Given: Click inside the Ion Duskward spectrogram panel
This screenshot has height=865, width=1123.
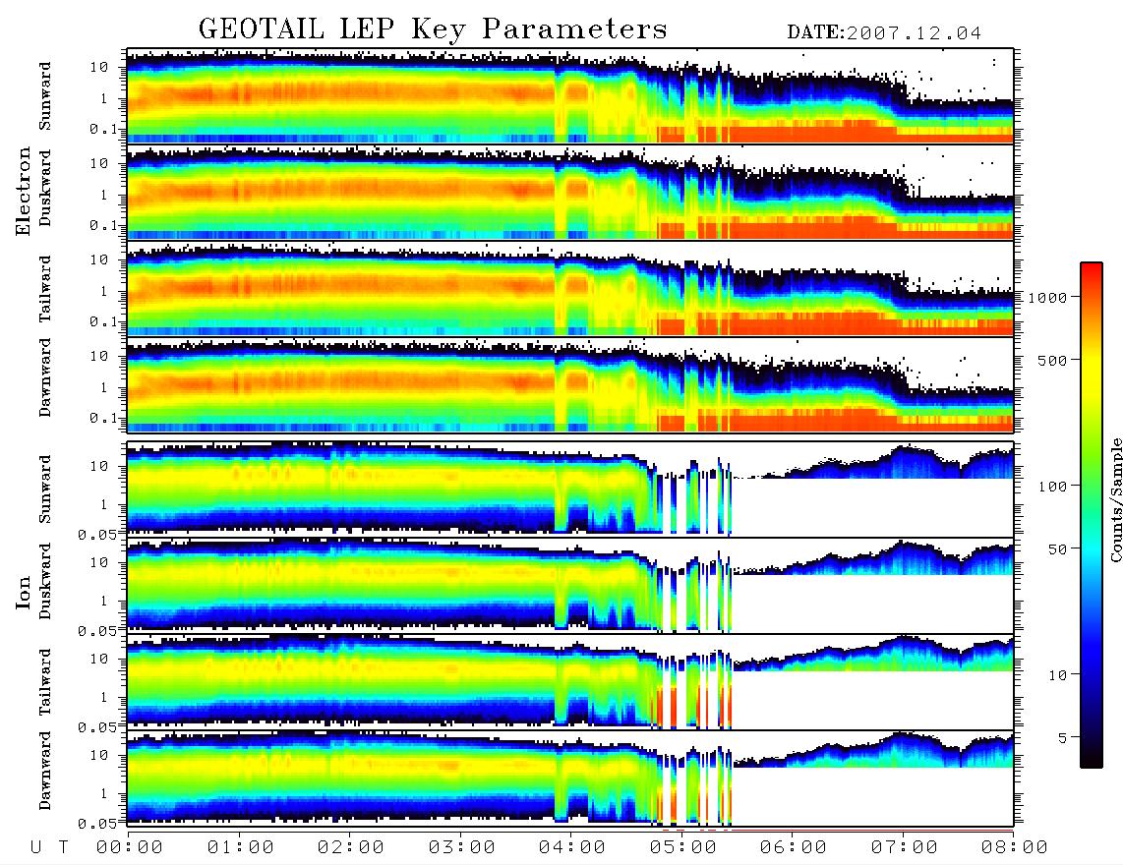Looking at the screenshot, I should (x=570, y=585).
